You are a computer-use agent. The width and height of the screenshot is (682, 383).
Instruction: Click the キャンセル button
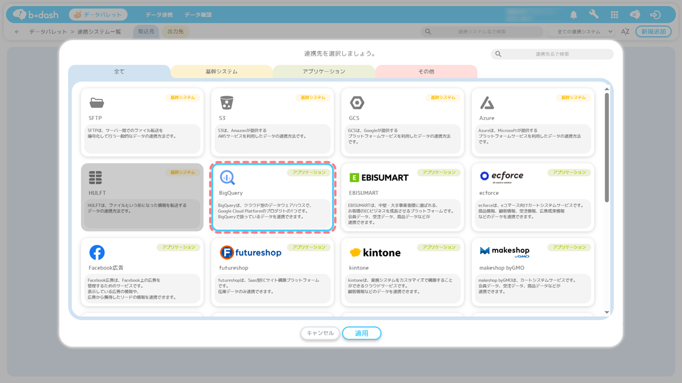[x=320, y=333]
